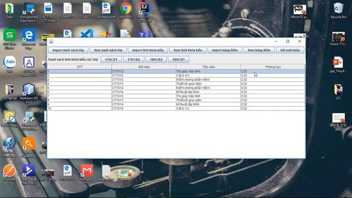
Task: Click the Phòng học column header
Action: pos(273,67)
